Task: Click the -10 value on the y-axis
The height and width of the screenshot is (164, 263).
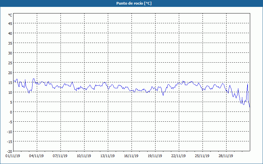Action: tap(10, 132)
